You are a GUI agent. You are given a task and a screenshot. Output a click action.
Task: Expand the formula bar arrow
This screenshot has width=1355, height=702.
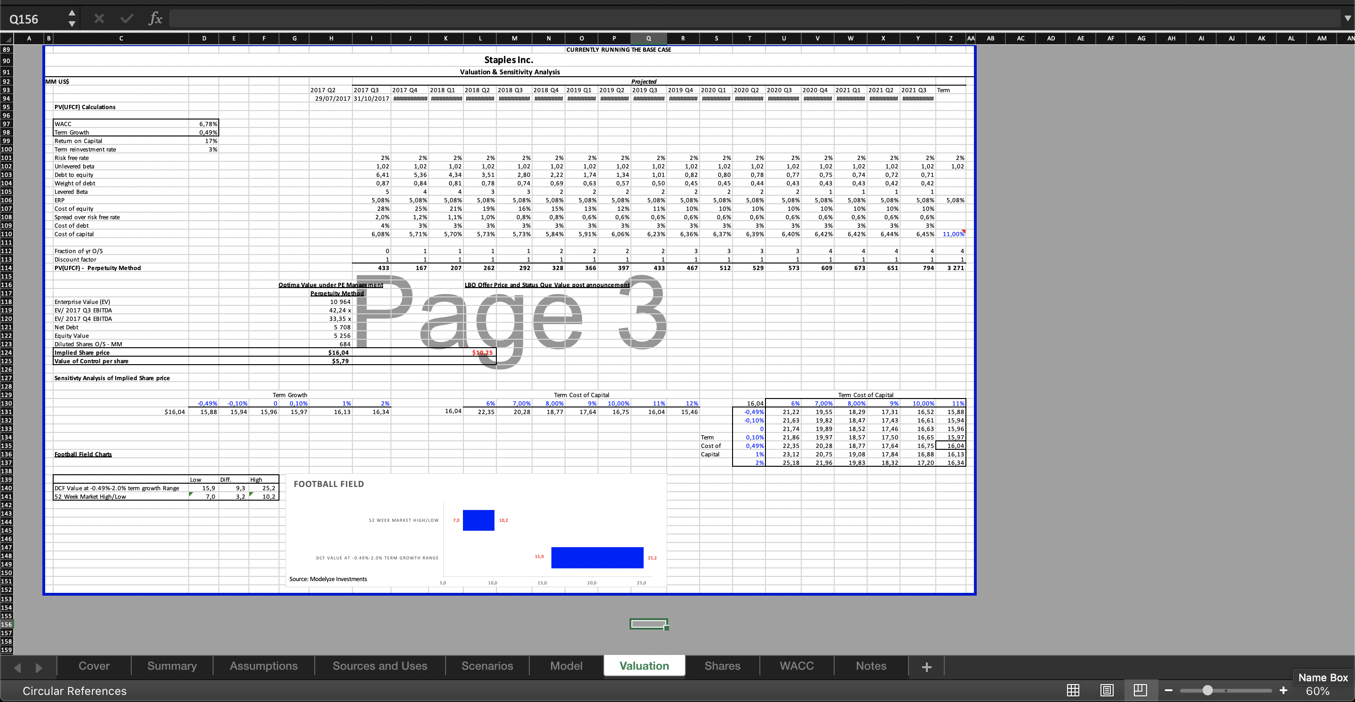(1347, 18)
